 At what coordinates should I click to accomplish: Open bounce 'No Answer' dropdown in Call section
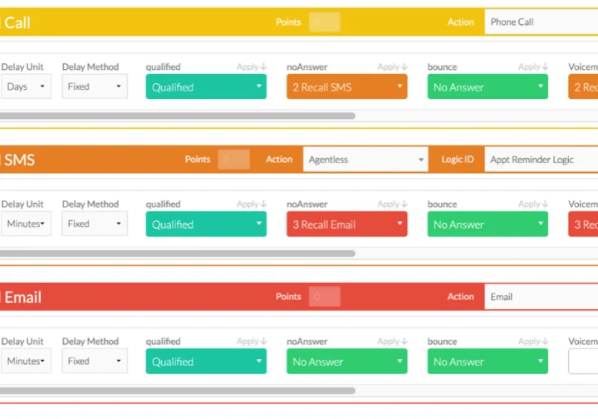point(488,87)
